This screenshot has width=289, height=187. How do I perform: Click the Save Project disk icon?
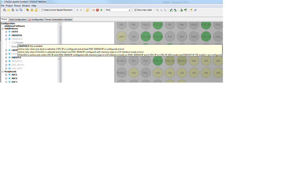pyautogui.click(x=17, y=10)
